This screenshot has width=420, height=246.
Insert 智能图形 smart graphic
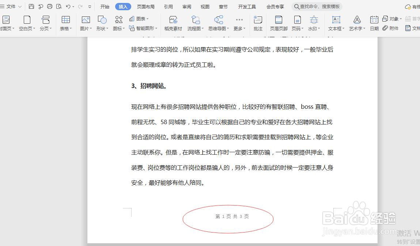143,28
